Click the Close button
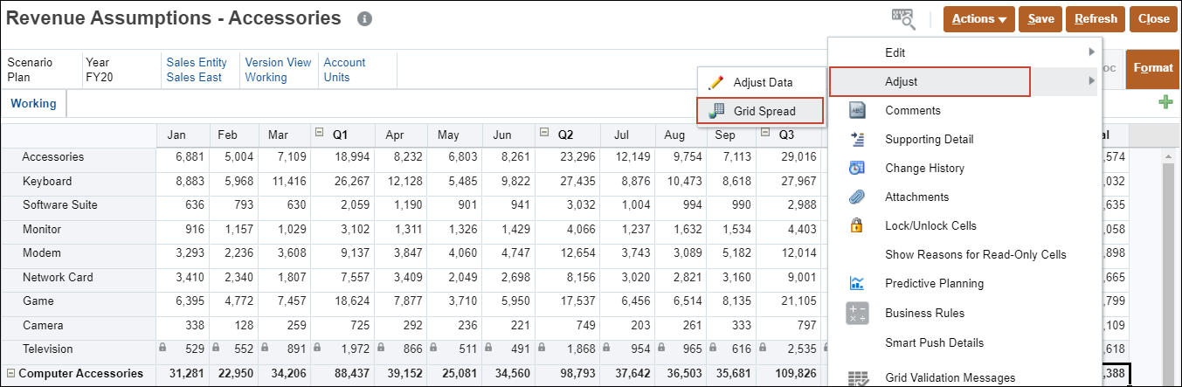Viewport: 1182px width, 387px height. (1153, 18)
